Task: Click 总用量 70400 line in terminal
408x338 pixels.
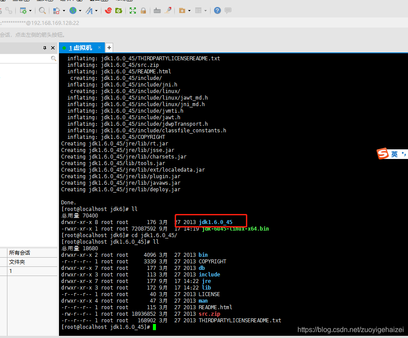Action: pyautogui.click(x=80, y=216)
